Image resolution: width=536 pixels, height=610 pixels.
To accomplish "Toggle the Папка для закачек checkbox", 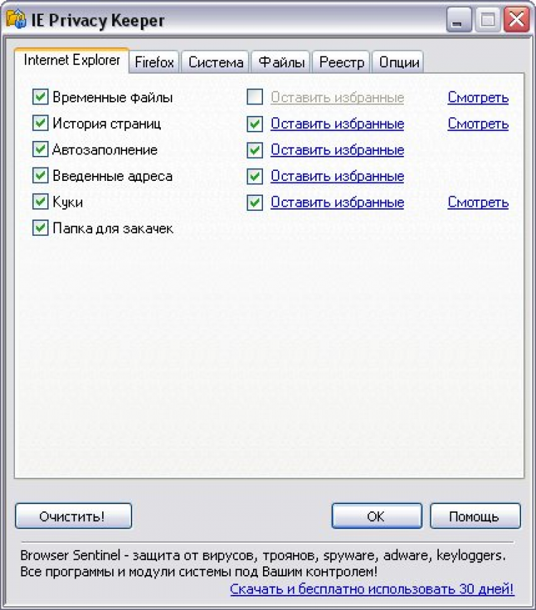I will click(x=41, y=228).
